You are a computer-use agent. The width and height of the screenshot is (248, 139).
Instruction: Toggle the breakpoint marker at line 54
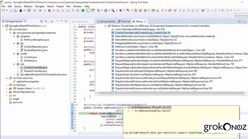coord(72,114)
